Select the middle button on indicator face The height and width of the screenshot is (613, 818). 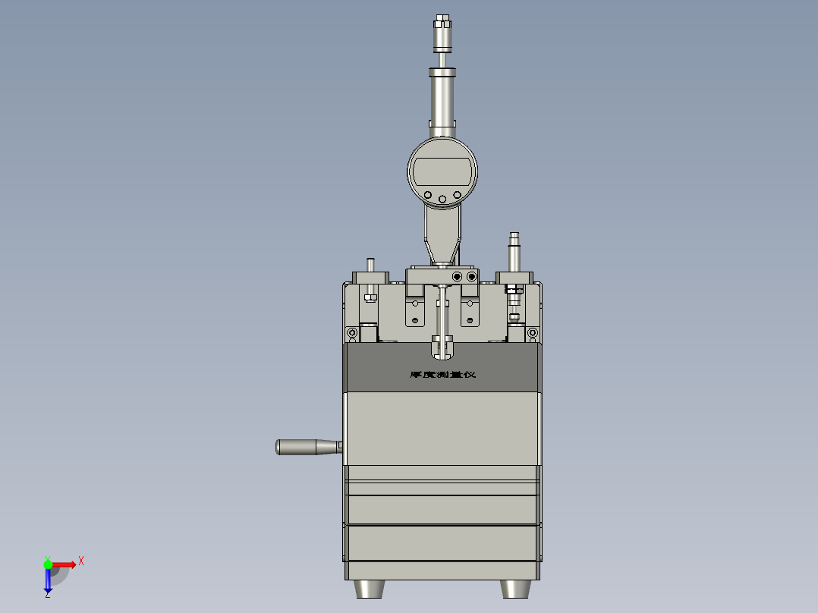[442, 199]
